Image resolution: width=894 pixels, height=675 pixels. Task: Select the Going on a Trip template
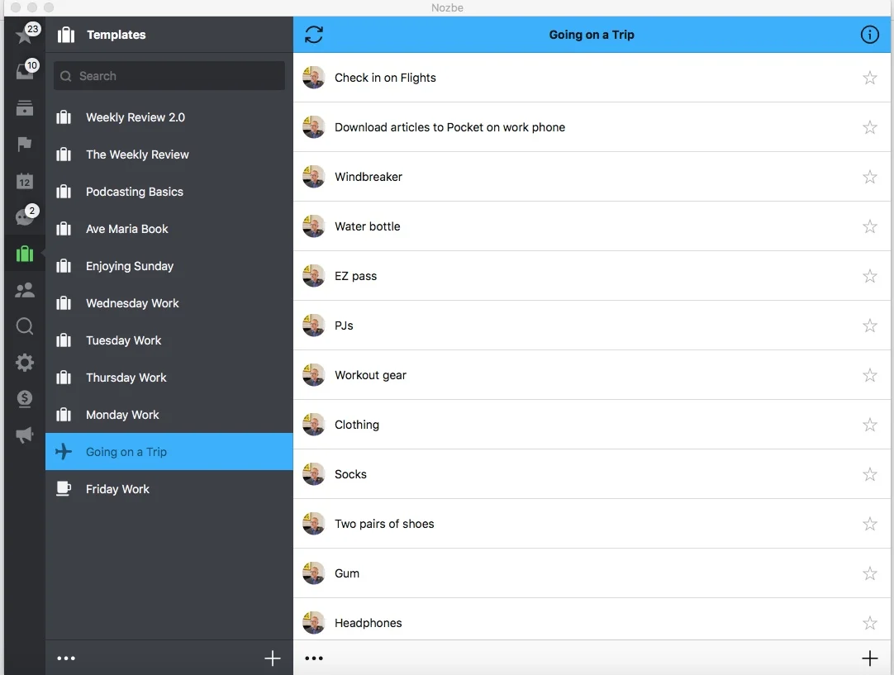(x=169, y=452)
